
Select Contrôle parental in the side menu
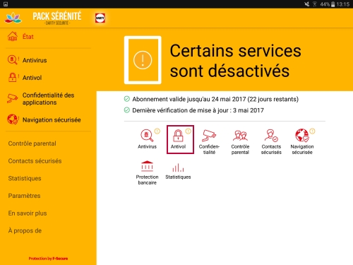(x=32, y=143)
